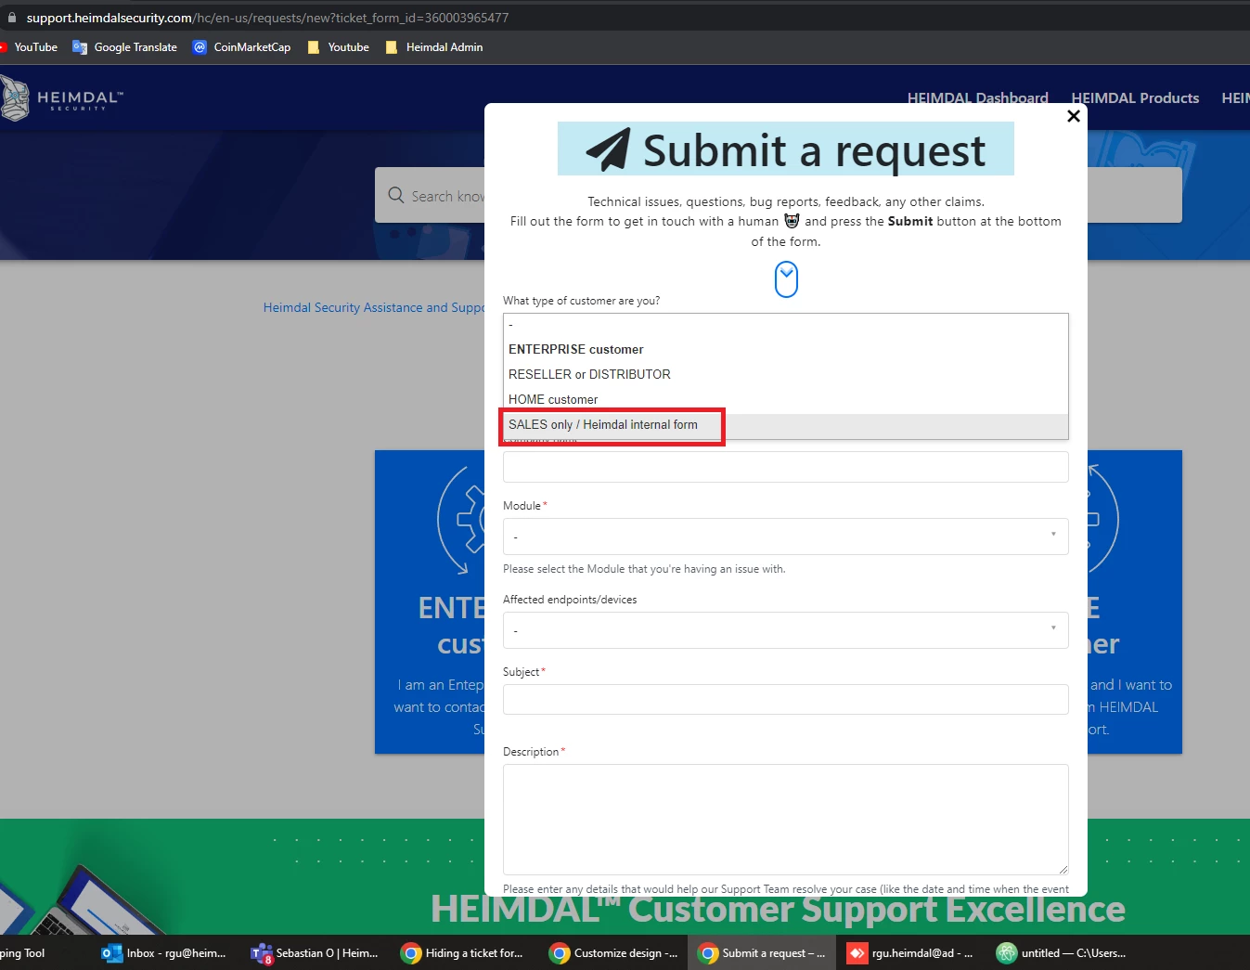Viewport: 1250px width, 970px height.
Task: Click the Description field resize handle
Action: click(1063, 870)
